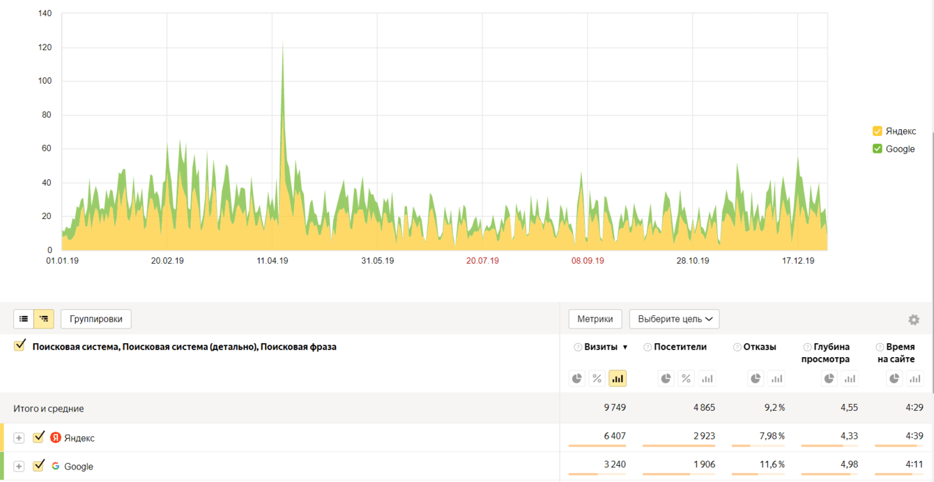Viewport: 934px width, 482px height.
Task: Open the Выберите цель dropdown
Action: pyautogui.click(x=674, y=319)
